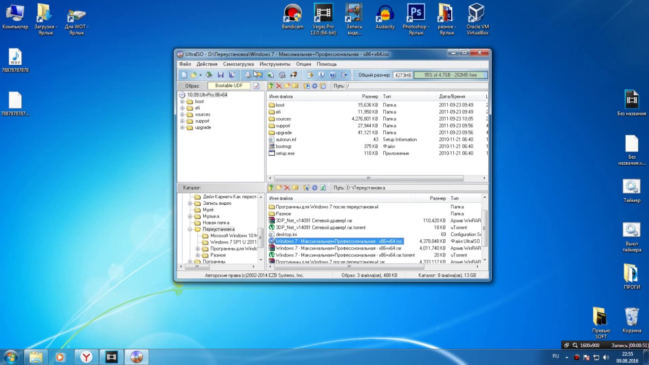Click the 95% of 4.7GB capacity bar
Viewport: 649px width, 365px height.
click(x=451, y=75)
